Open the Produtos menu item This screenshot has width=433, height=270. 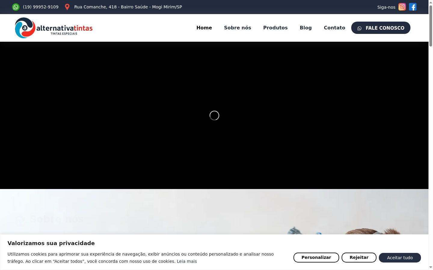click(275, 28)
